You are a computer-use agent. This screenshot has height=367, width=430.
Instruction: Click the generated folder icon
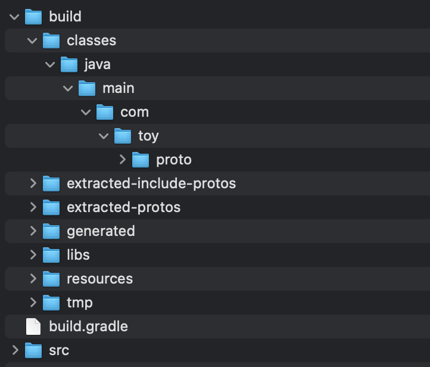point(51,231)
